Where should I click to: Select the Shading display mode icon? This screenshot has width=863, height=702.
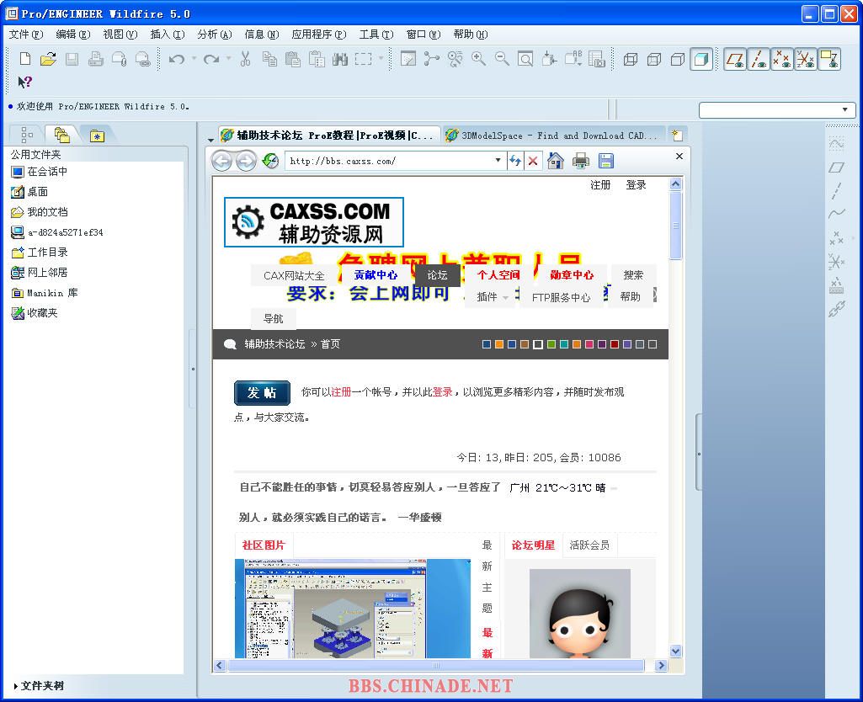(x=701, y=59)
